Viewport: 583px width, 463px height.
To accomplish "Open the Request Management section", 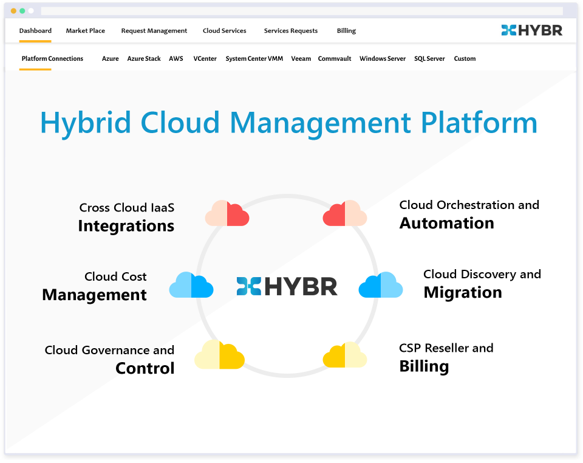I will [x=154, y=30].
